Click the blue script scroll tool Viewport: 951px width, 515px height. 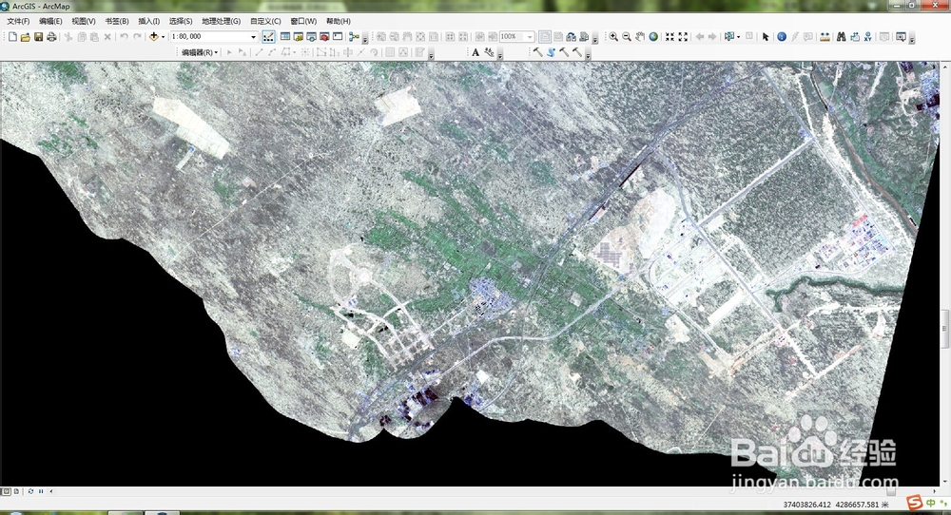552,52
